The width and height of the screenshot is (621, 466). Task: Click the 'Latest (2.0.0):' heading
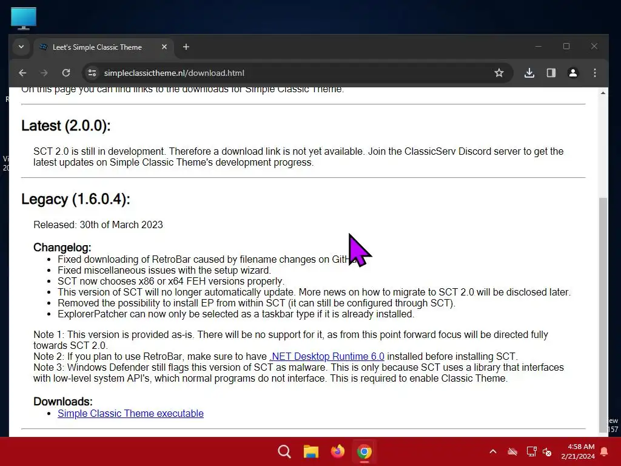click(x=65, y=126)
